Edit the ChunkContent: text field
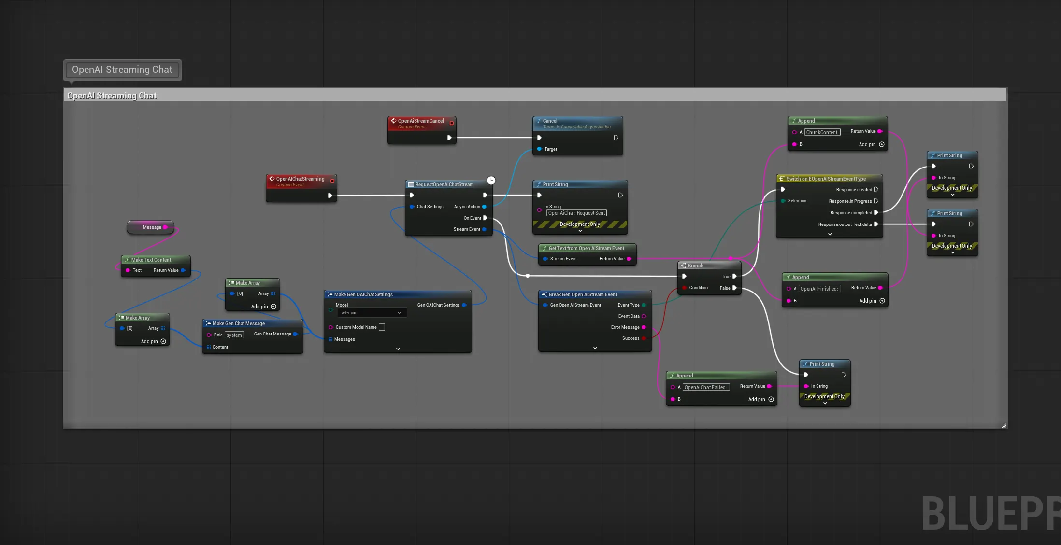The width and height of the screenshot is (1061, 545). pos(822,132)
